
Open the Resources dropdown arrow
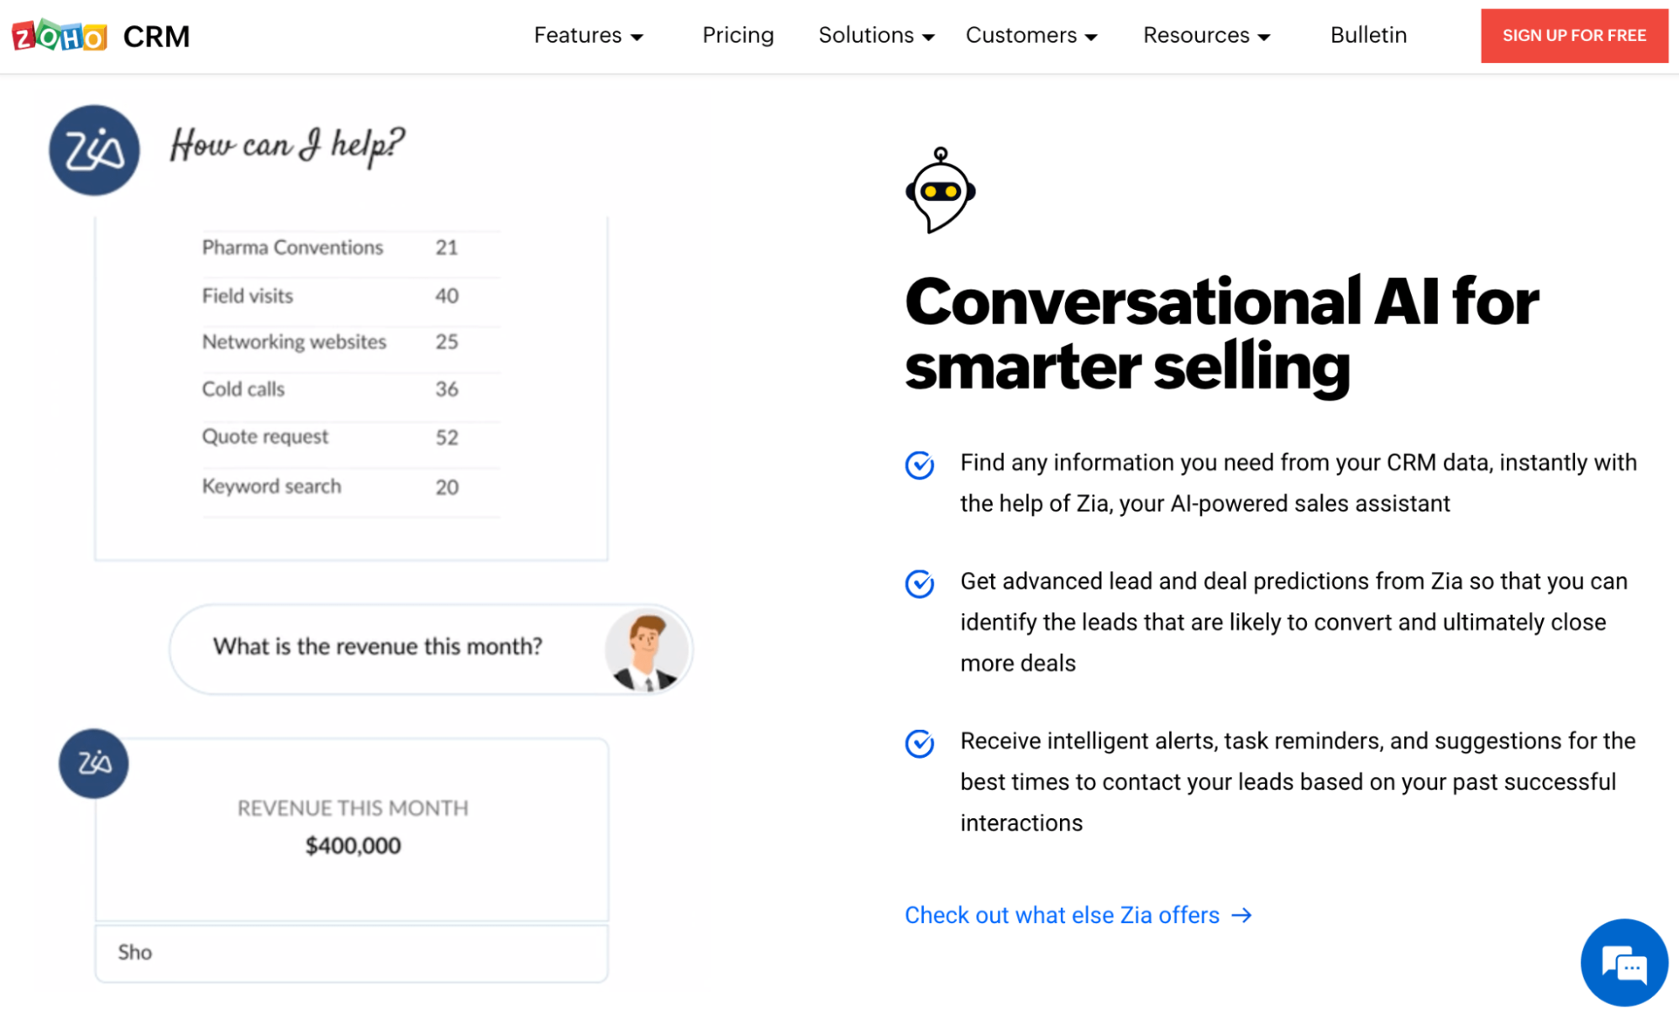[x=1264, y=37]
